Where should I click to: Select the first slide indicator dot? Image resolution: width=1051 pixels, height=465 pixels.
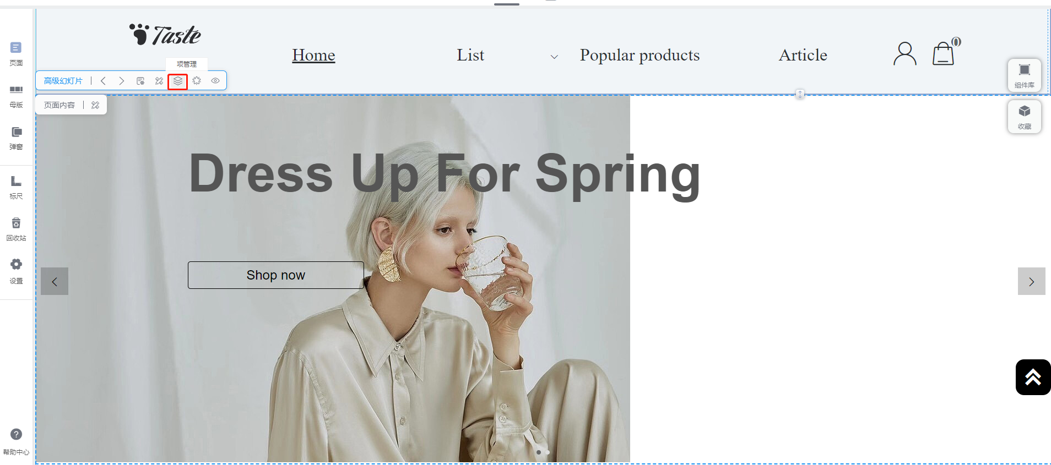pyautogui.click(x=539, y=452)
